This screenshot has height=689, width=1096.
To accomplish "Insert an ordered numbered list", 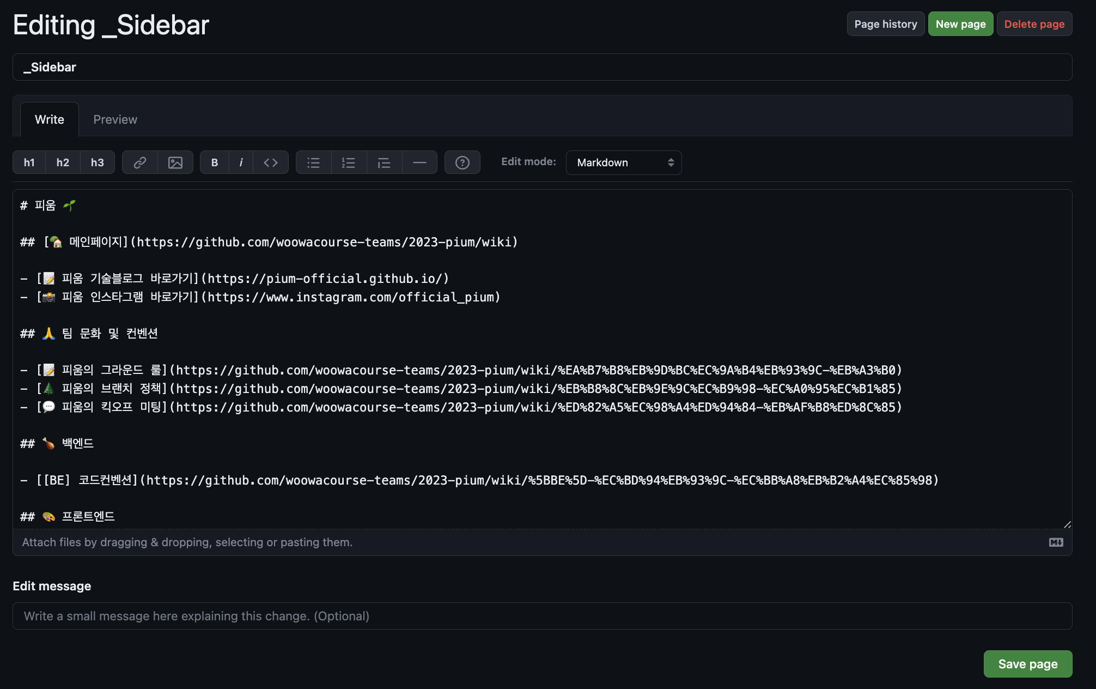I will (349, 162).
